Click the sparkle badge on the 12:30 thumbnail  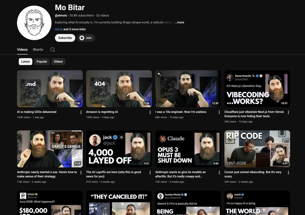pos(159,74)
